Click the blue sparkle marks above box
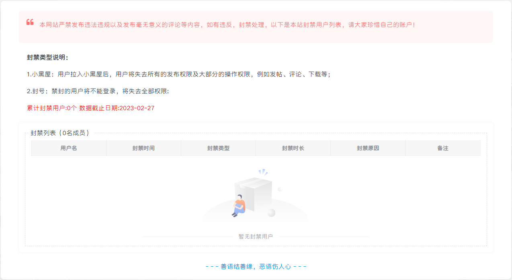Image resolution: width=512 pixels, height=280 pixels. (263, 172)
